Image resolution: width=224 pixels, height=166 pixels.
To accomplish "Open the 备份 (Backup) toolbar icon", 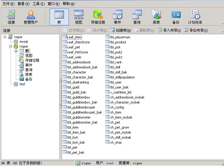I will [176, 17].
